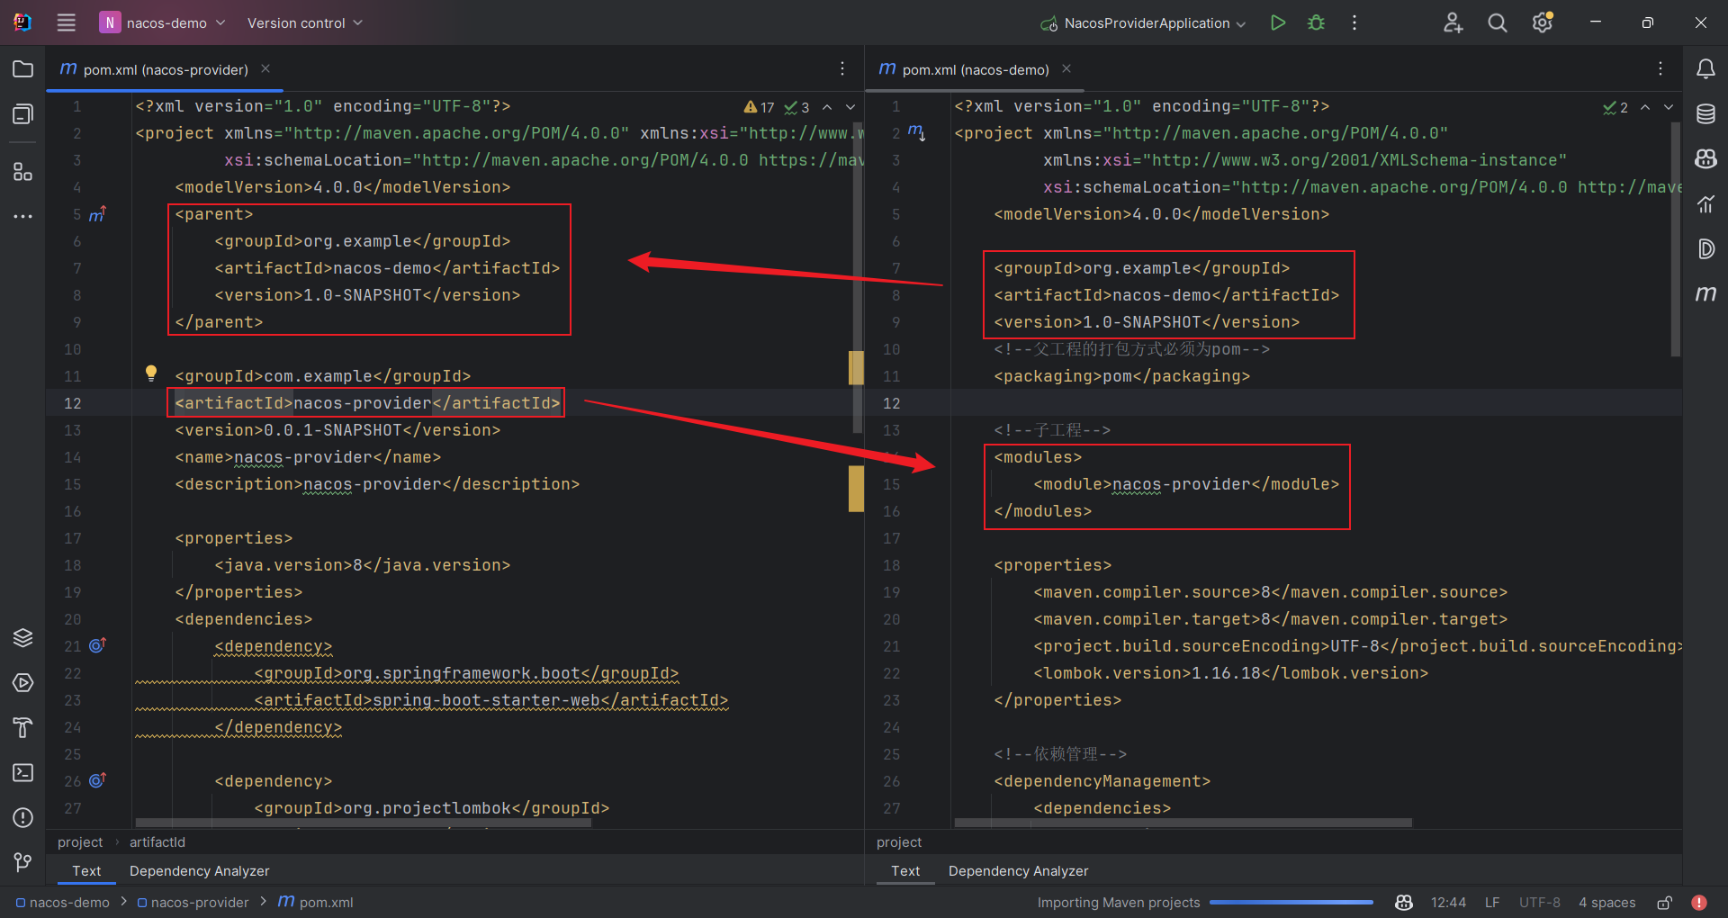Open the Database tool window
The height and width of the screenshot is (918, 1728).
(1705, 114)
